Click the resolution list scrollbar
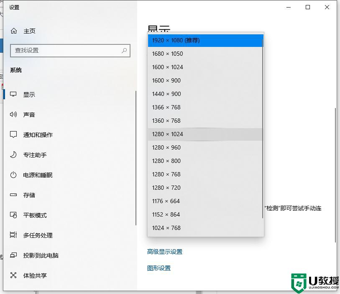Image resolution: width=340 pixels, height=294 pixels. pos(263,129)
